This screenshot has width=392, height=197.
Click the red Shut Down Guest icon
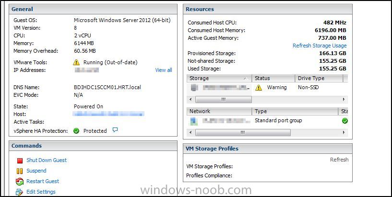[x=20, y=161]
